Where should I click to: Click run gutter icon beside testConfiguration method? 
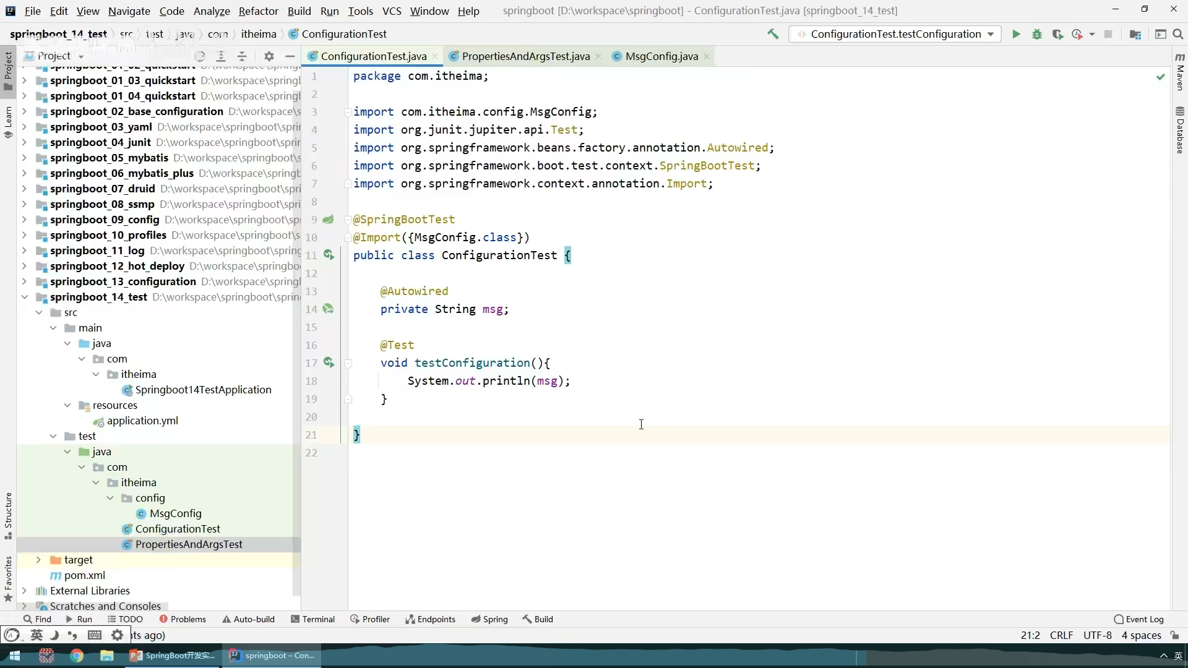[329, 362]
